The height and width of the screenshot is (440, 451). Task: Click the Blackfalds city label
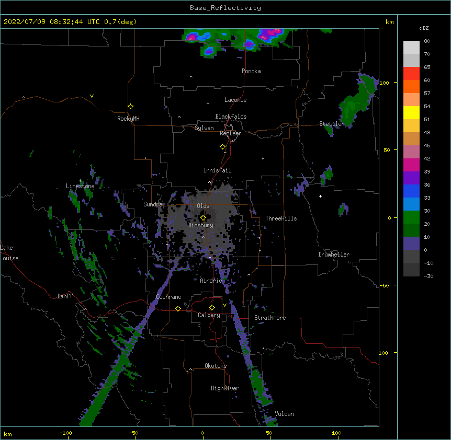pos(231,117)
